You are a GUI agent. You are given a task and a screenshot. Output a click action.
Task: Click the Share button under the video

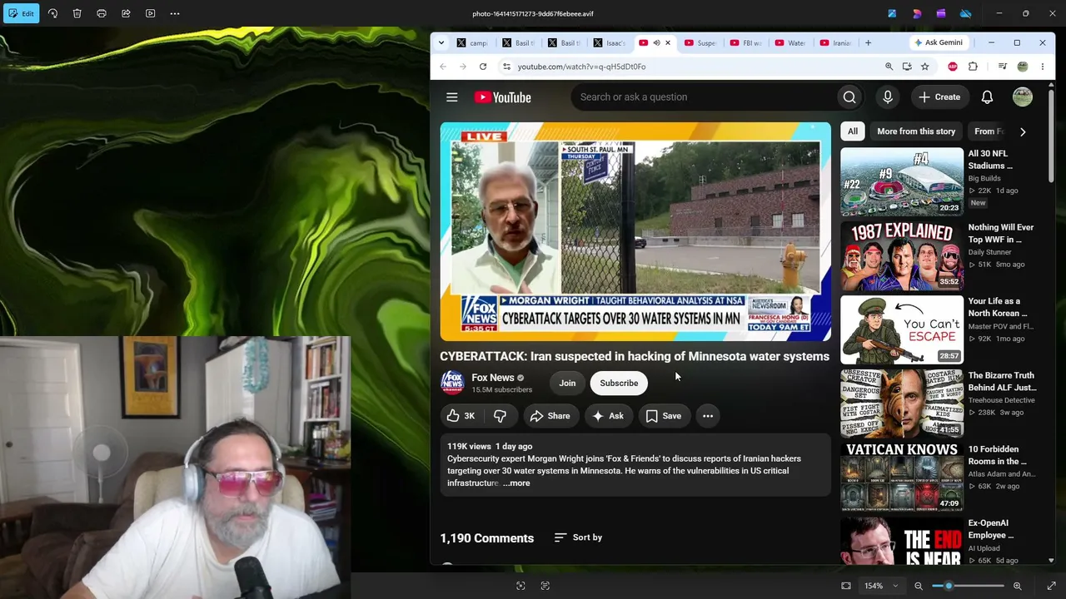(550, 416)
